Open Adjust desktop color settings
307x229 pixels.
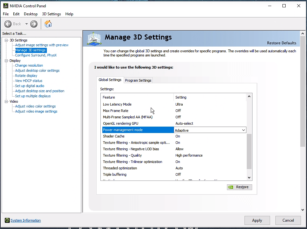click(37, 70)
